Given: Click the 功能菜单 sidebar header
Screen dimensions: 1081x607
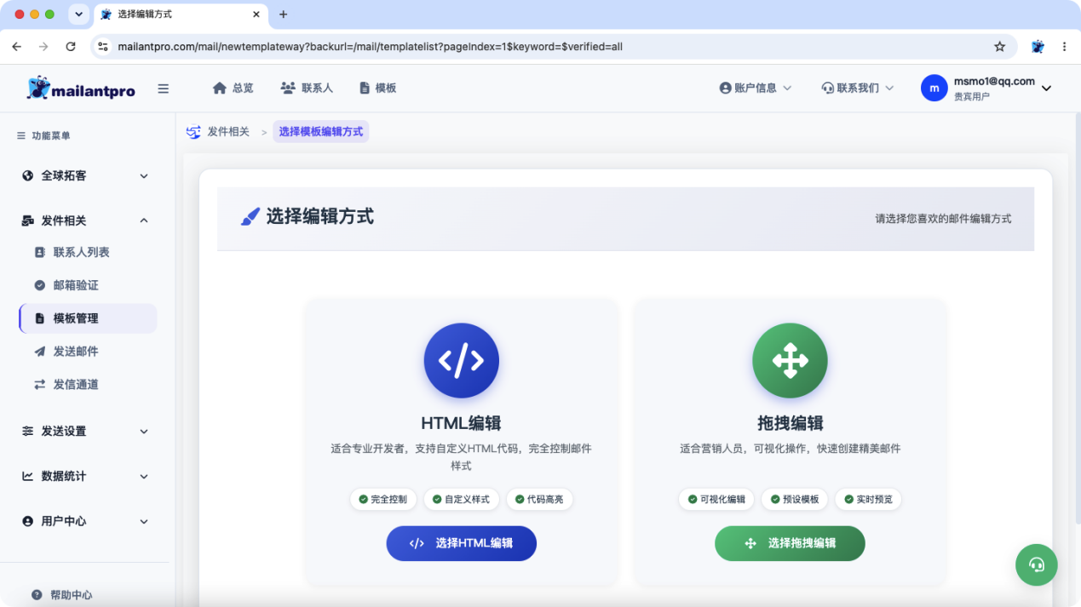Looking at the screenshot, I should click(x=43, y=136).
